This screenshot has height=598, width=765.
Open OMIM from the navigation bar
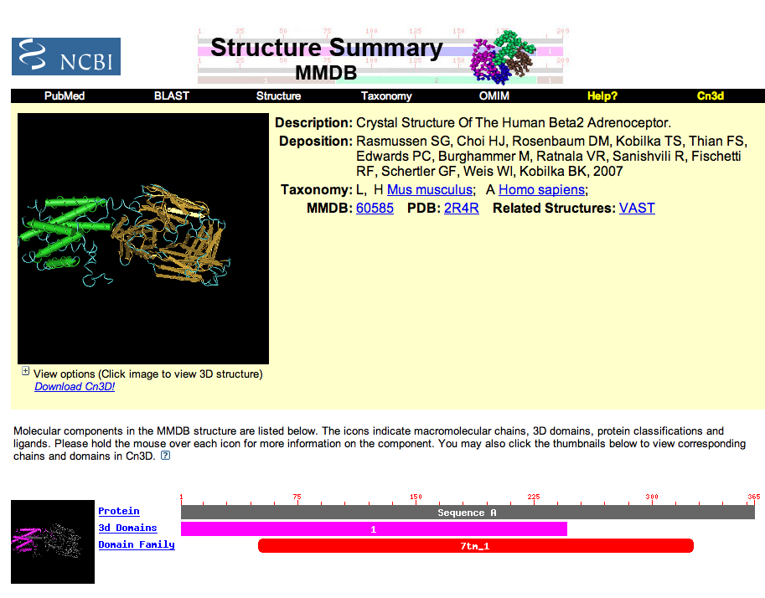[x=494, y=96]
